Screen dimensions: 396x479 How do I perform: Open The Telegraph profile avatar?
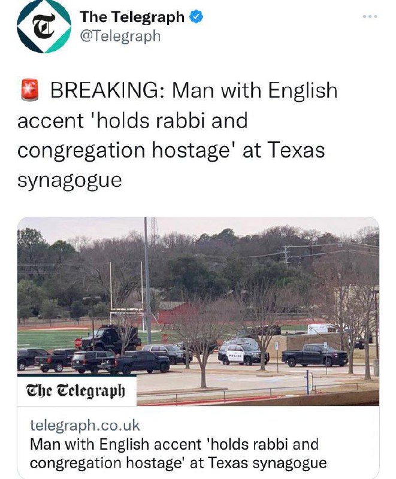point(44,26)
